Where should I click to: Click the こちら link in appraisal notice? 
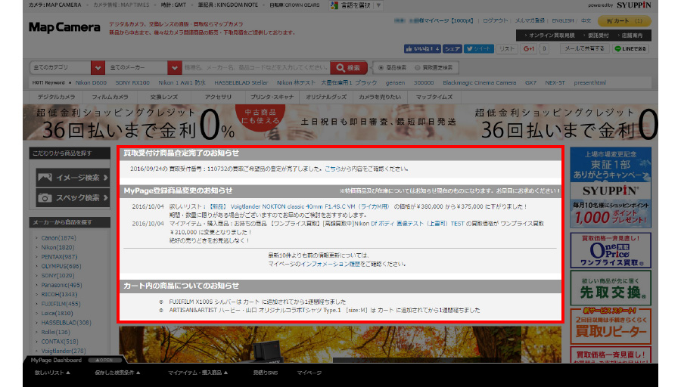[x=332, y=169]
